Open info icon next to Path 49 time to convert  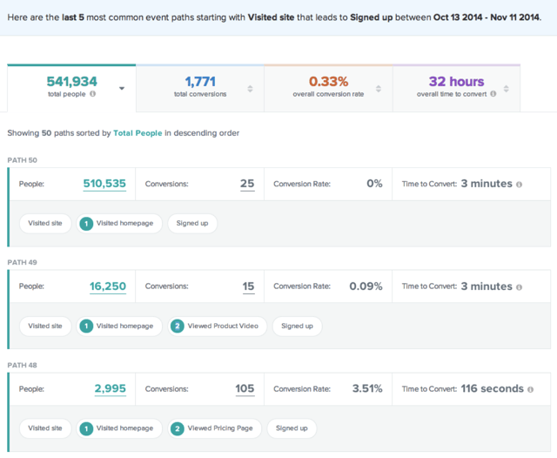tap(519, 287)
